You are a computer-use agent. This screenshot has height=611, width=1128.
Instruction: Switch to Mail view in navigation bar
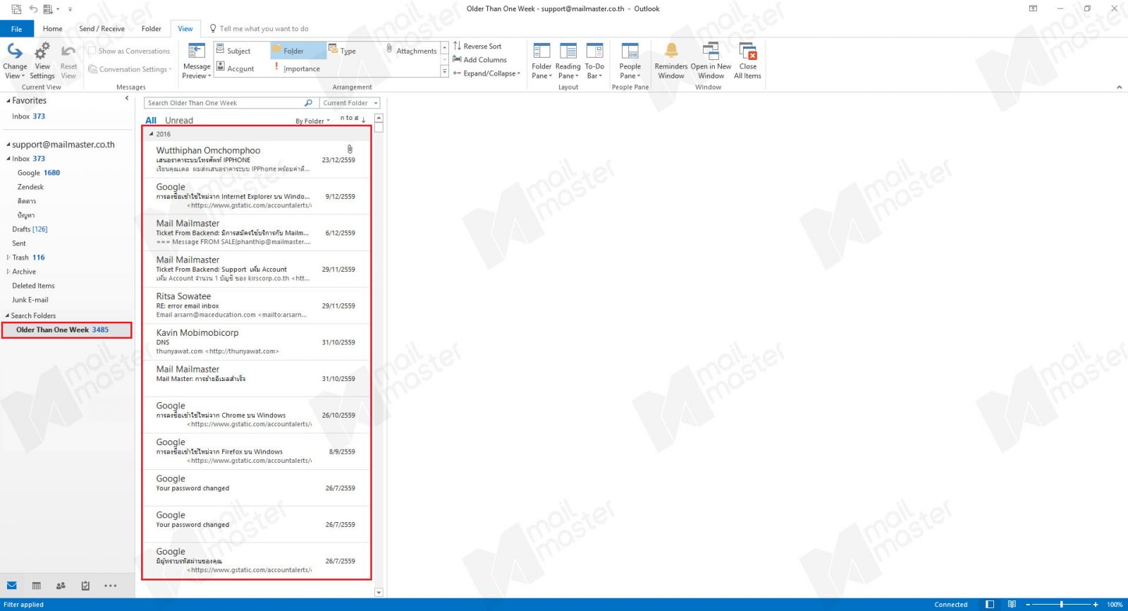click(x=12, y=586)
